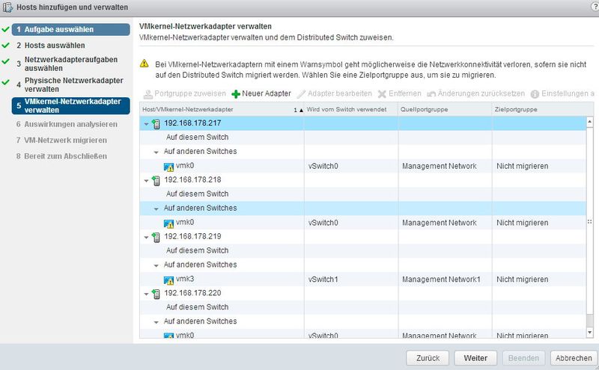Click scrollbar down arrow of adapter table
The width and height of the screenshot is (599, 370).
pyautogui.click(x=589, y=333)
